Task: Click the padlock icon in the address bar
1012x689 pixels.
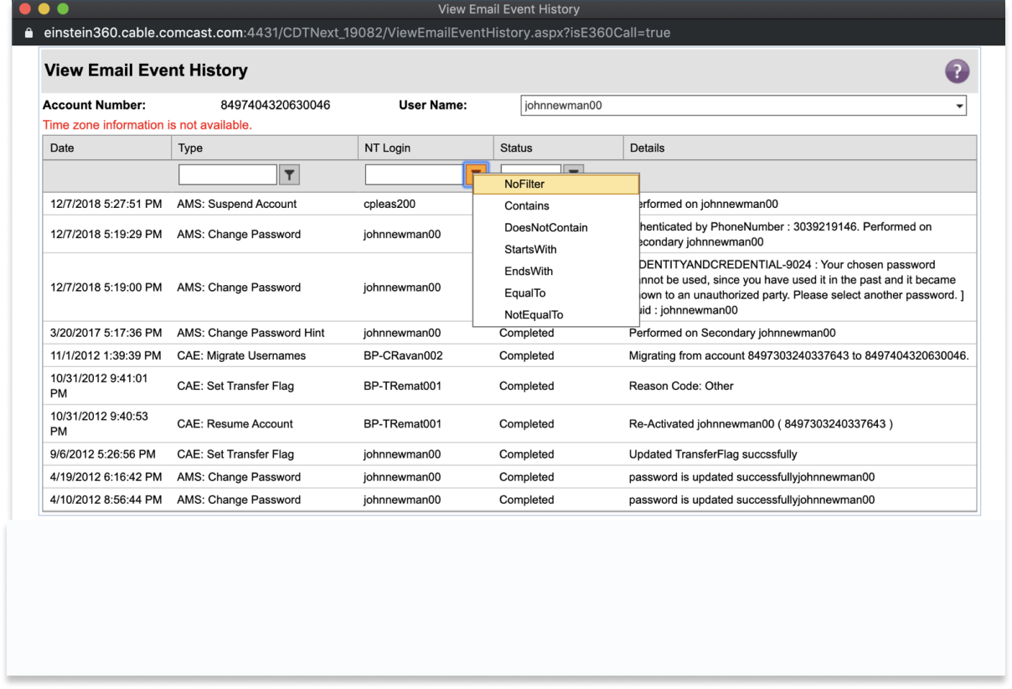Action: pos(29,33)
